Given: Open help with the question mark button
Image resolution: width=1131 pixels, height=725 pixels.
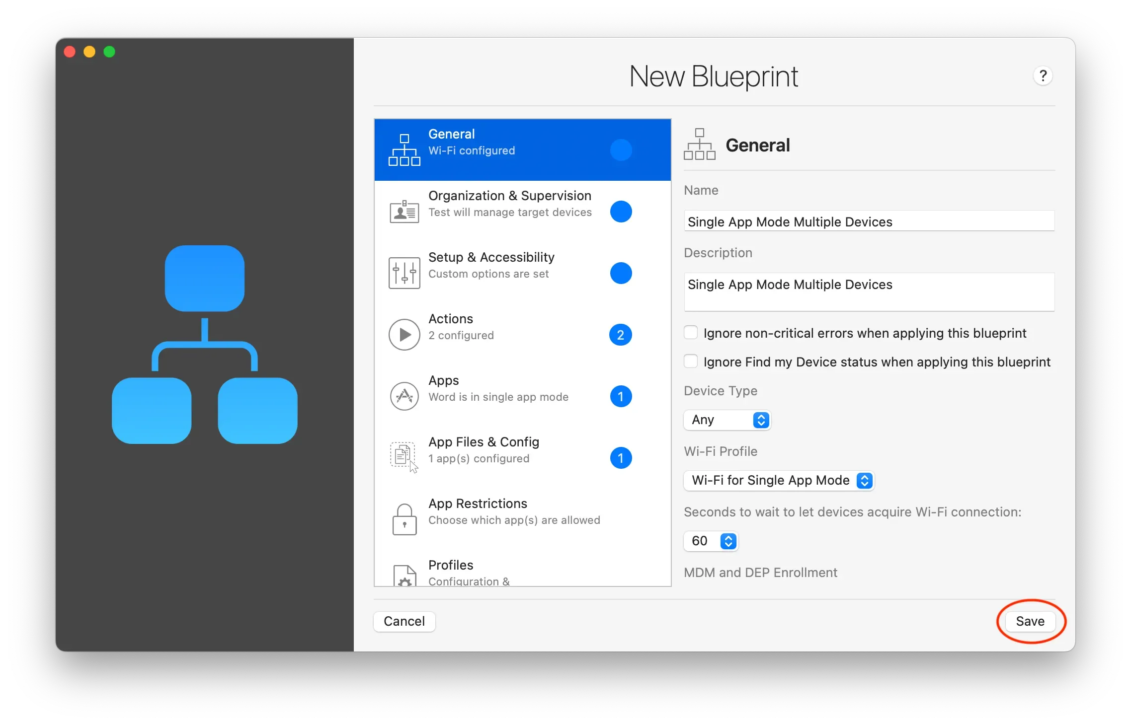Looking at the screenshot, I should tap(1043, 76).
